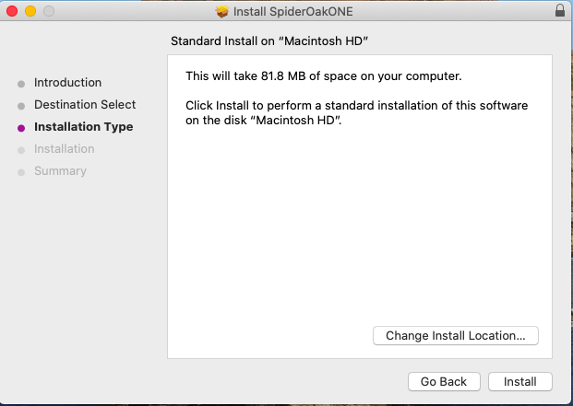Click the dimmed bullet beside Installation step
573x406 pixels.
(x=21, y=150)
